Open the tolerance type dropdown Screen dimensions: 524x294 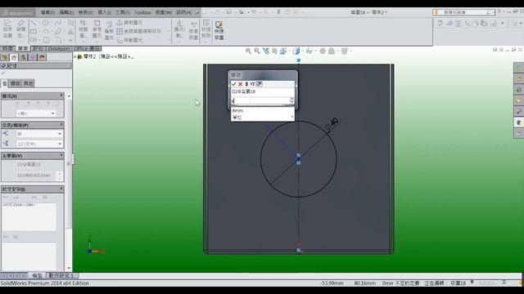pos(39,134)
